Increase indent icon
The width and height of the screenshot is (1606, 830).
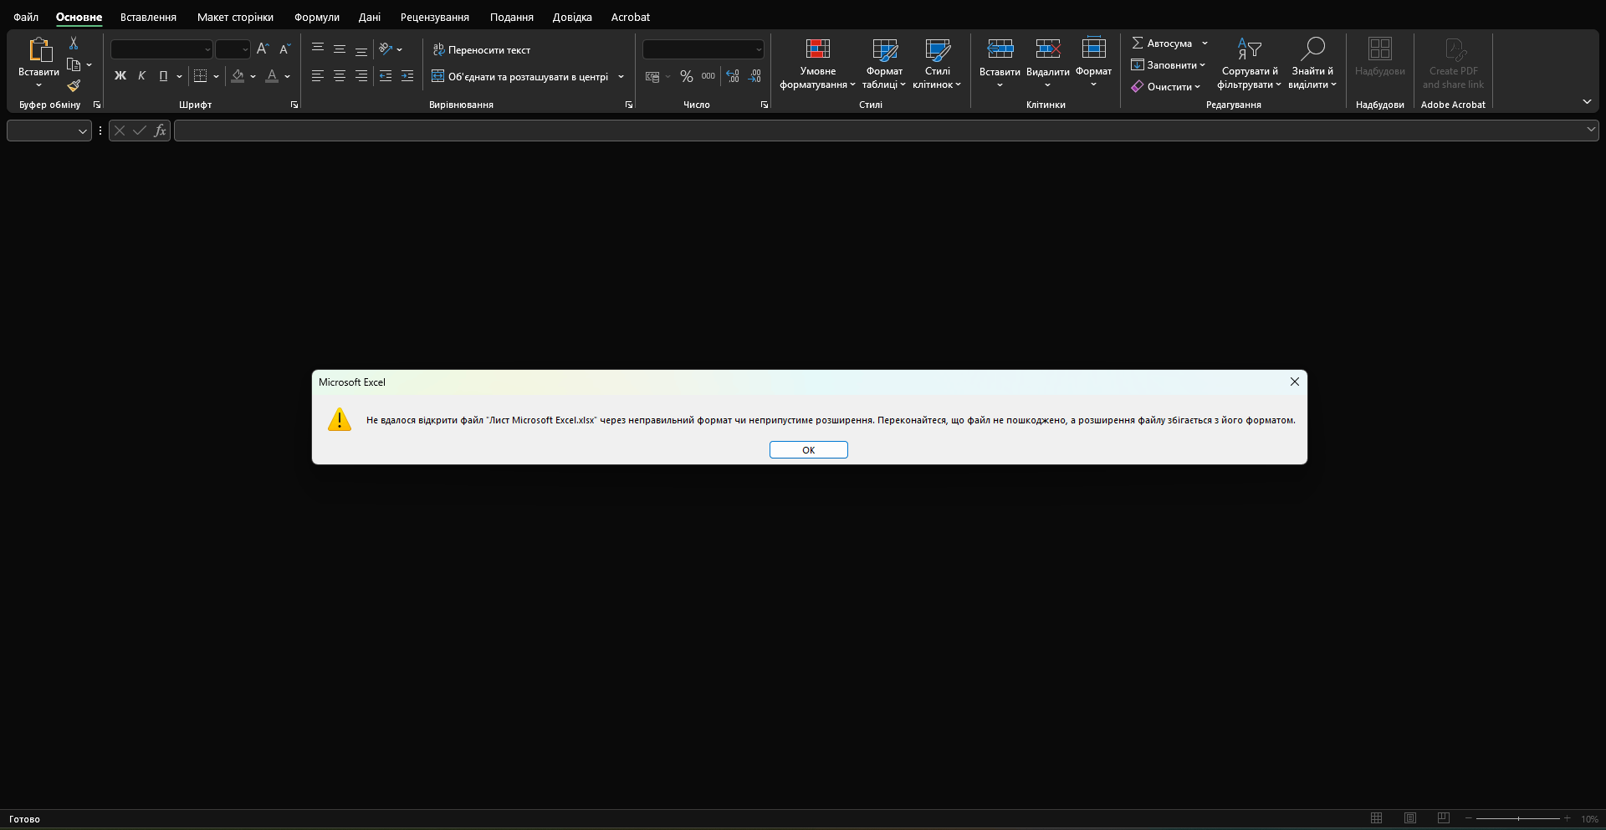click(407, 76)
